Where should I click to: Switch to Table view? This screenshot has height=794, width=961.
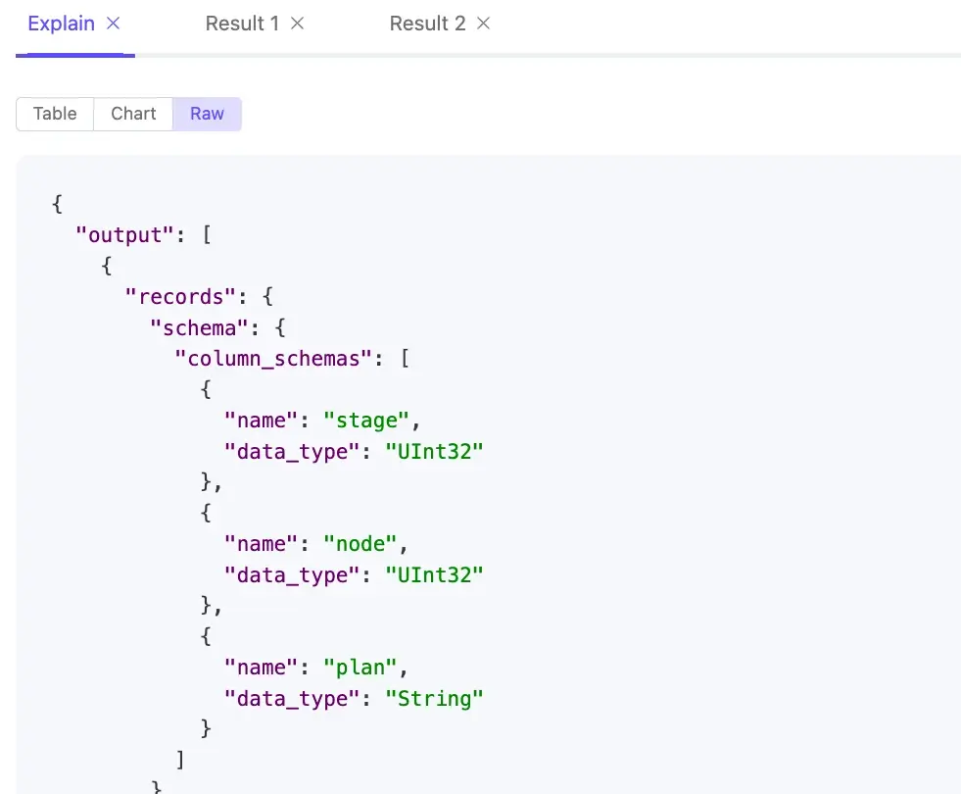tap(55, 114)
